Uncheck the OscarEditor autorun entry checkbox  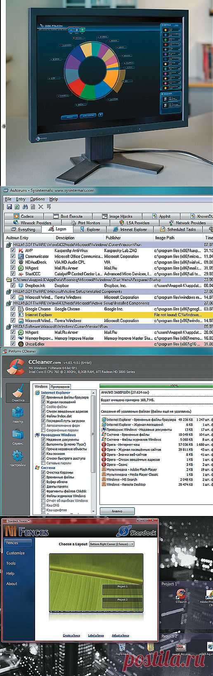click(x=13, y=344)
